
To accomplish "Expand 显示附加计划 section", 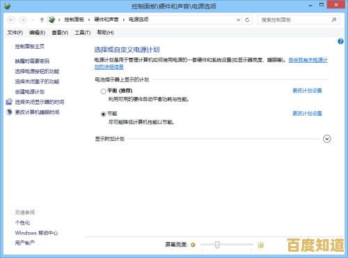I will 327,139.
